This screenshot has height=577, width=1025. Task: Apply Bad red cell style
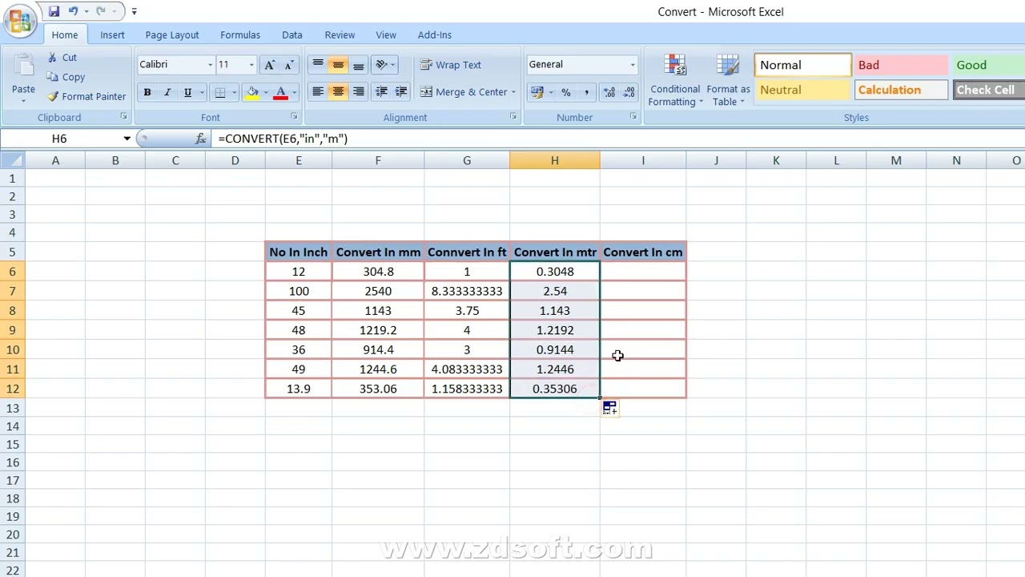point(902,65)
